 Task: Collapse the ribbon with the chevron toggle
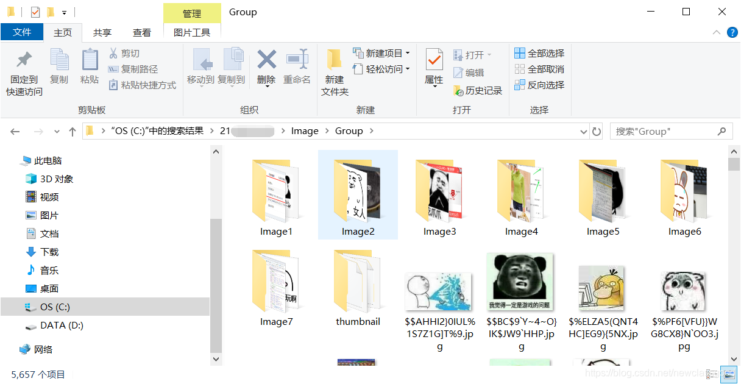click(x=717, y=33)
